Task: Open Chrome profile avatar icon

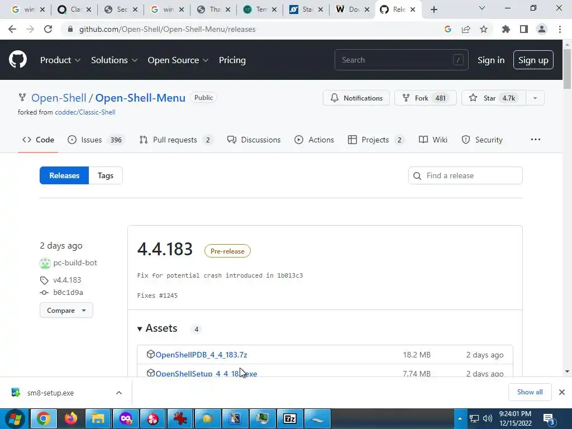Action: (542, 29)
